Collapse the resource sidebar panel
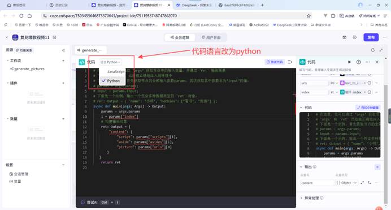Image resolution: width=391 pixels, height=210 pixels. (63, 50)
